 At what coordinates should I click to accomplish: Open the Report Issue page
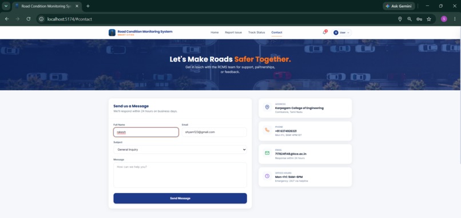[x=233, y=33]
